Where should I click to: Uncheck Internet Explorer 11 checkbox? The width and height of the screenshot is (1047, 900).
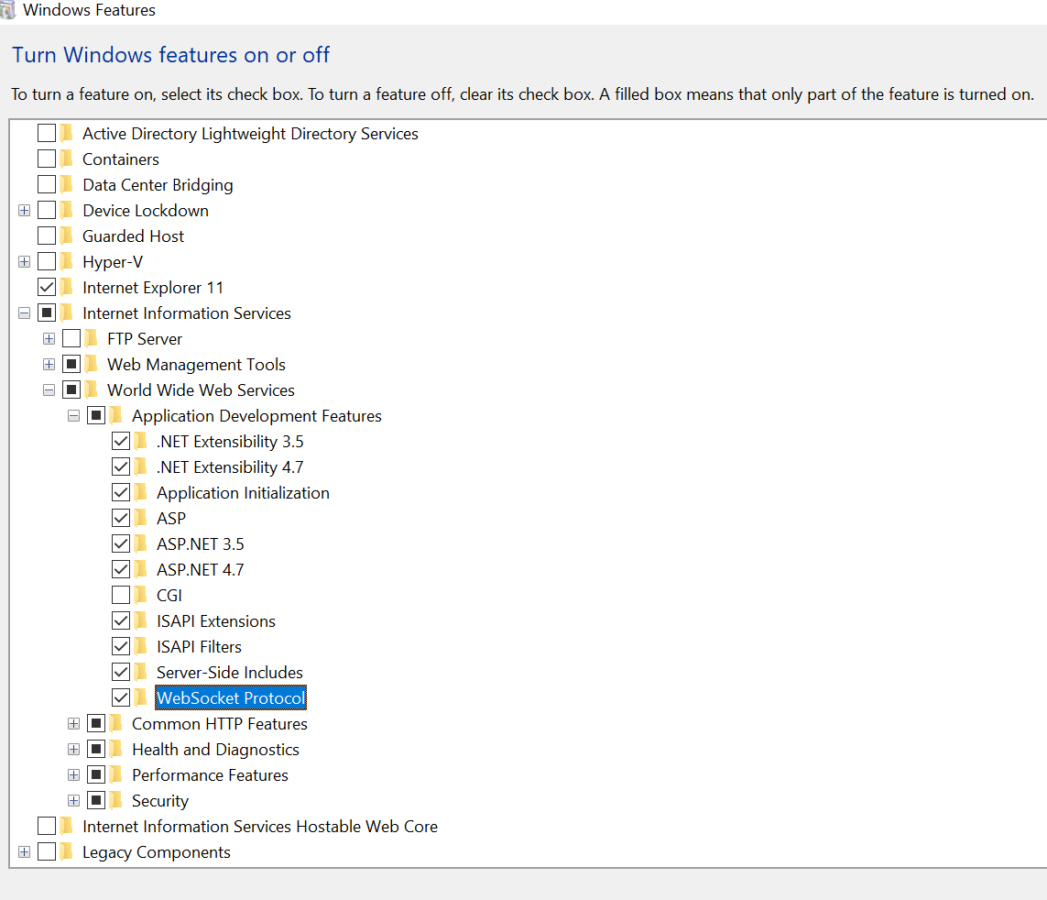coord(47,287)
